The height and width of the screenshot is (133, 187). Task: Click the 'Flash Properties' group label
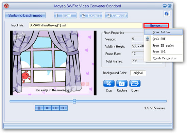point(114,33)
